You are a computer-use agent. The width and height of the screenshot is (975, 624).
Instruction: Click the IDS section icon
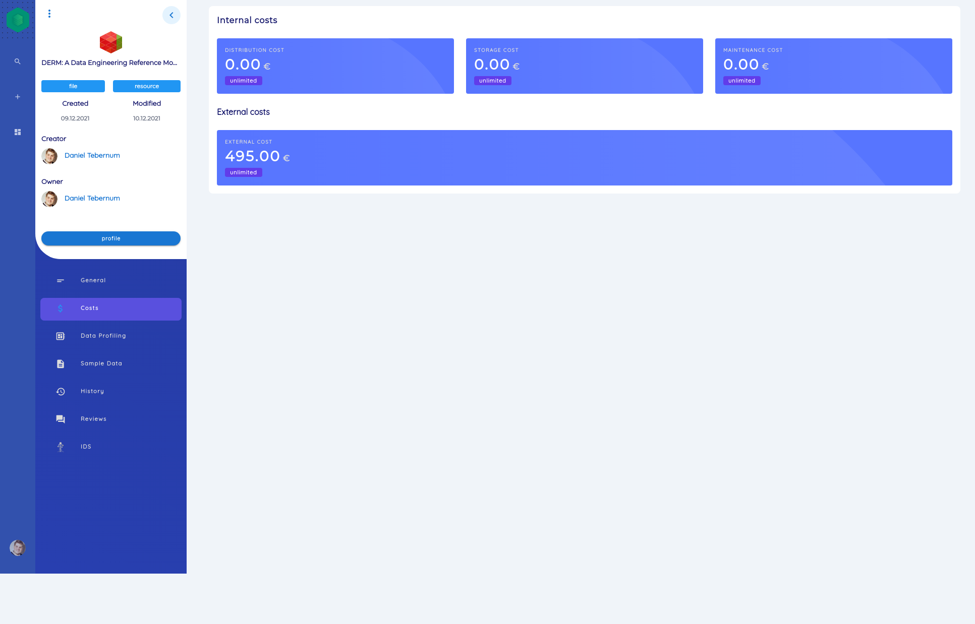click(x=61, y=447)
